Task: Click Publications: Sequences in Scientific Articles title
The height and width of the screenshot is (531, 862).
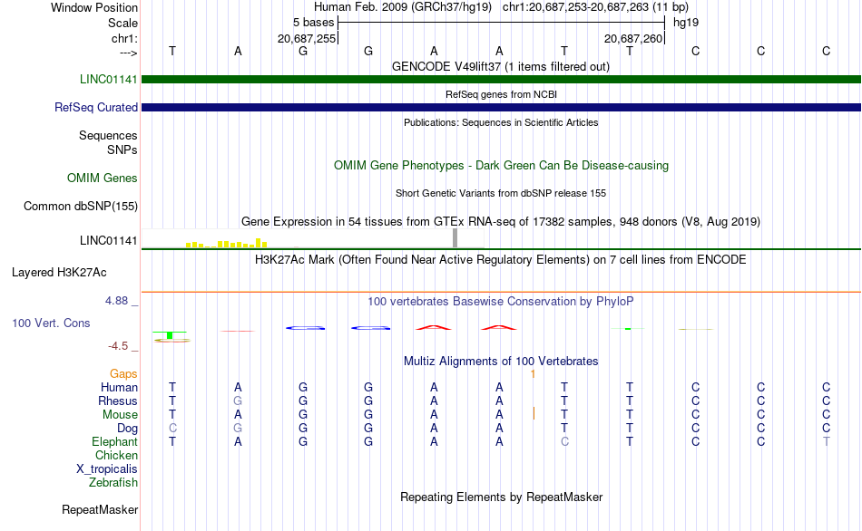Action: tap(501, 122)
